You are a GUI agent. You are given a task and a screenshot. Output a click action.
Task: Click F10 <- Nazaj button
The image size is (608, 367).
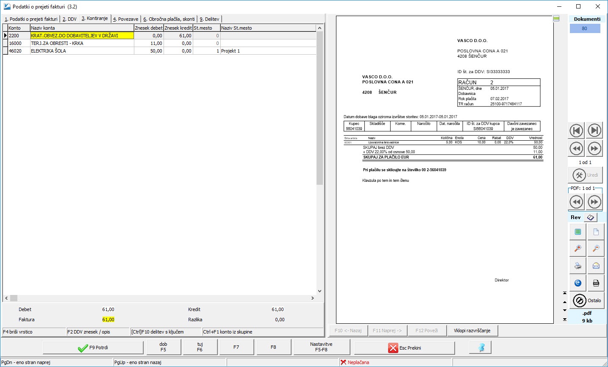[348, 331]
